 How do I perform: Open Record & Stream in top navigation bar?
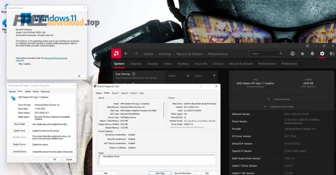189,54
